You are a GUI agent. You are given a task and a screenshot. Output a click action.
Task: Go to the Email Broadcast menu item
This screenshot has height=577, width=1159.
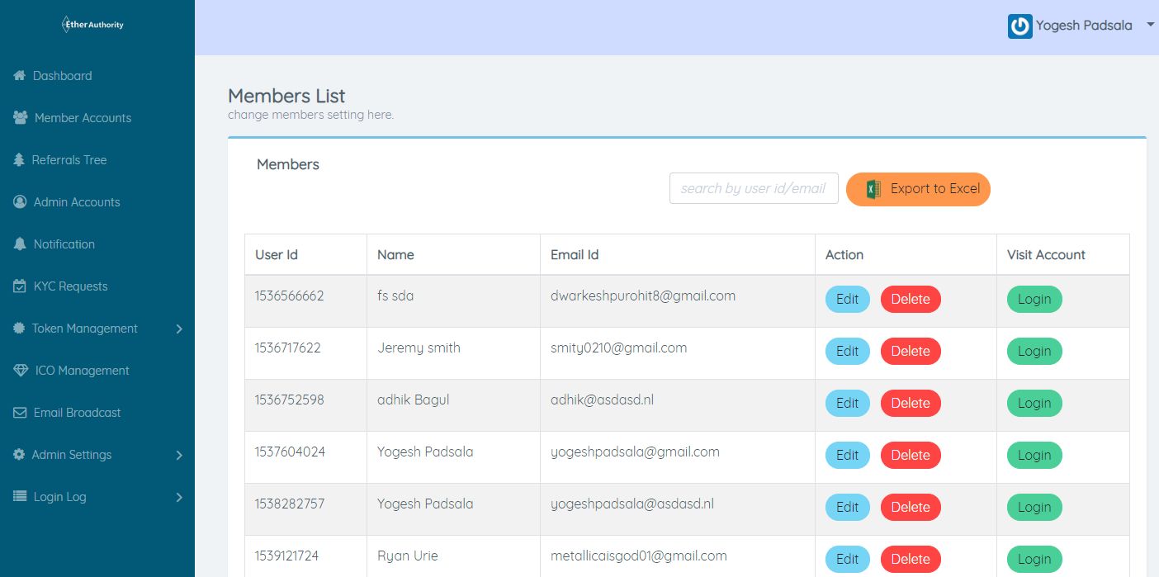pyautogui.click(x=77, y=413)
